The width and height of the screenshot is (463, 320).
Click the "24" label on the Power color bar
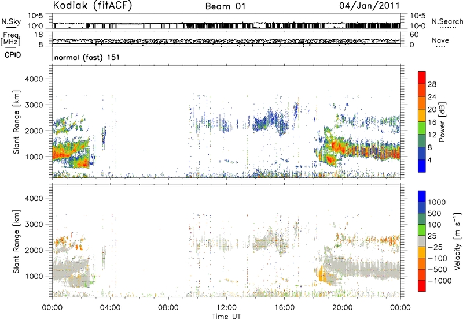(432, 97)
